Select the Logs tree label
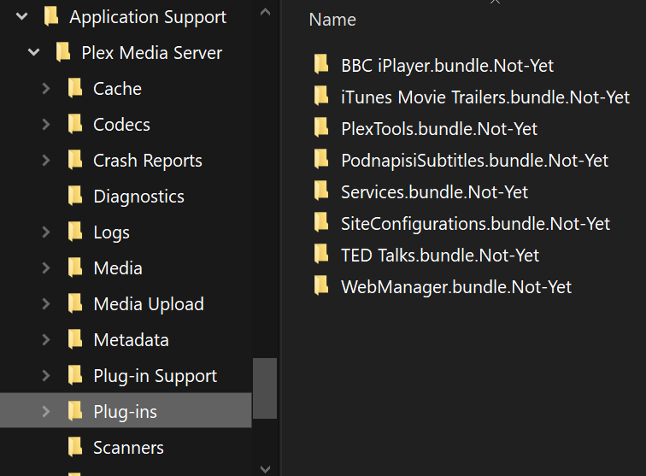Image resolution: width=646 pixels, height=476 pixels. 112,232
